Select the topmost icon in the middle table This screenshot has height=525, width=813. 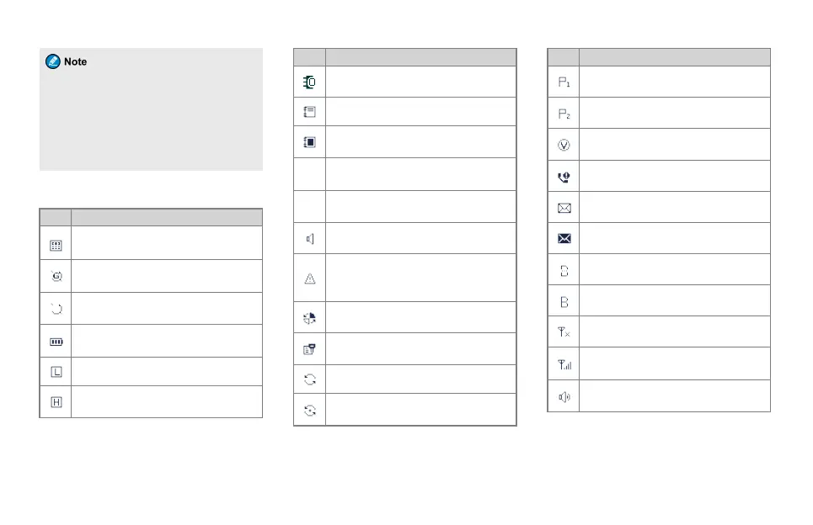click(x=309, y=82)
